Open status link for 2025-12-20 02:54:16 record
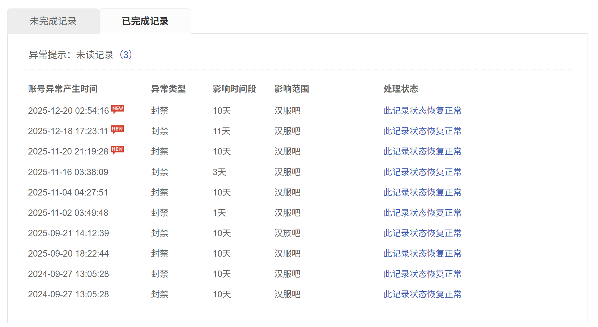 click(422, 111)
